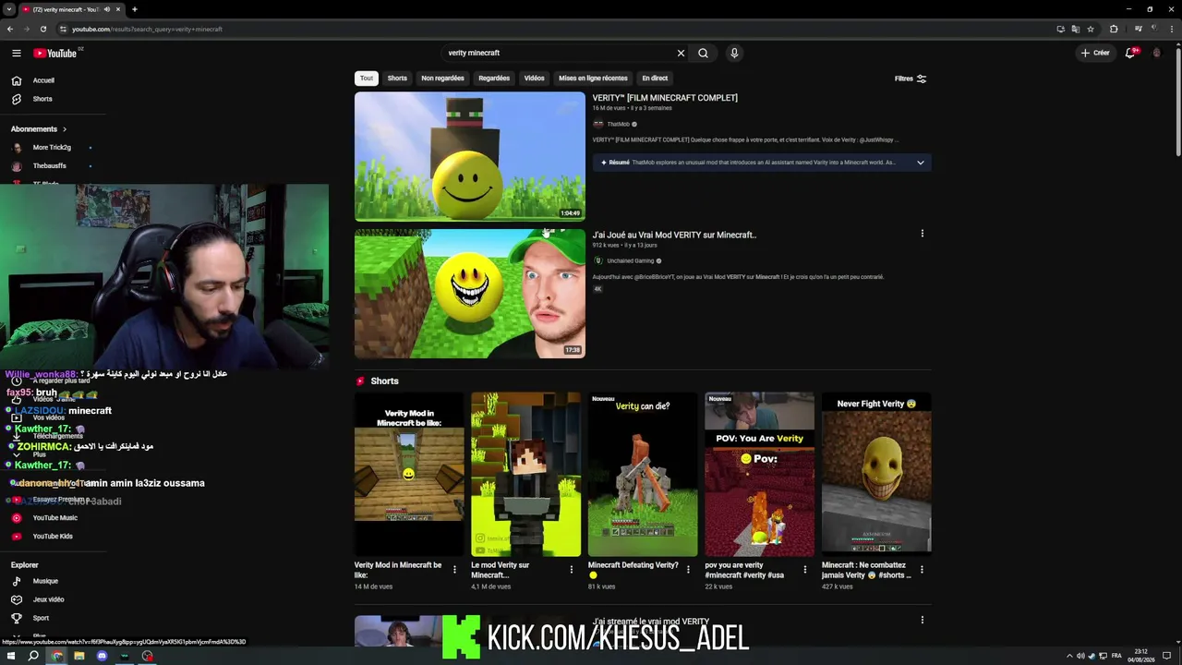This screenshot has height=665, width=1182.
Task: Play the 1:04:49 VERITY film thumbnail
Action: [470, 157]
